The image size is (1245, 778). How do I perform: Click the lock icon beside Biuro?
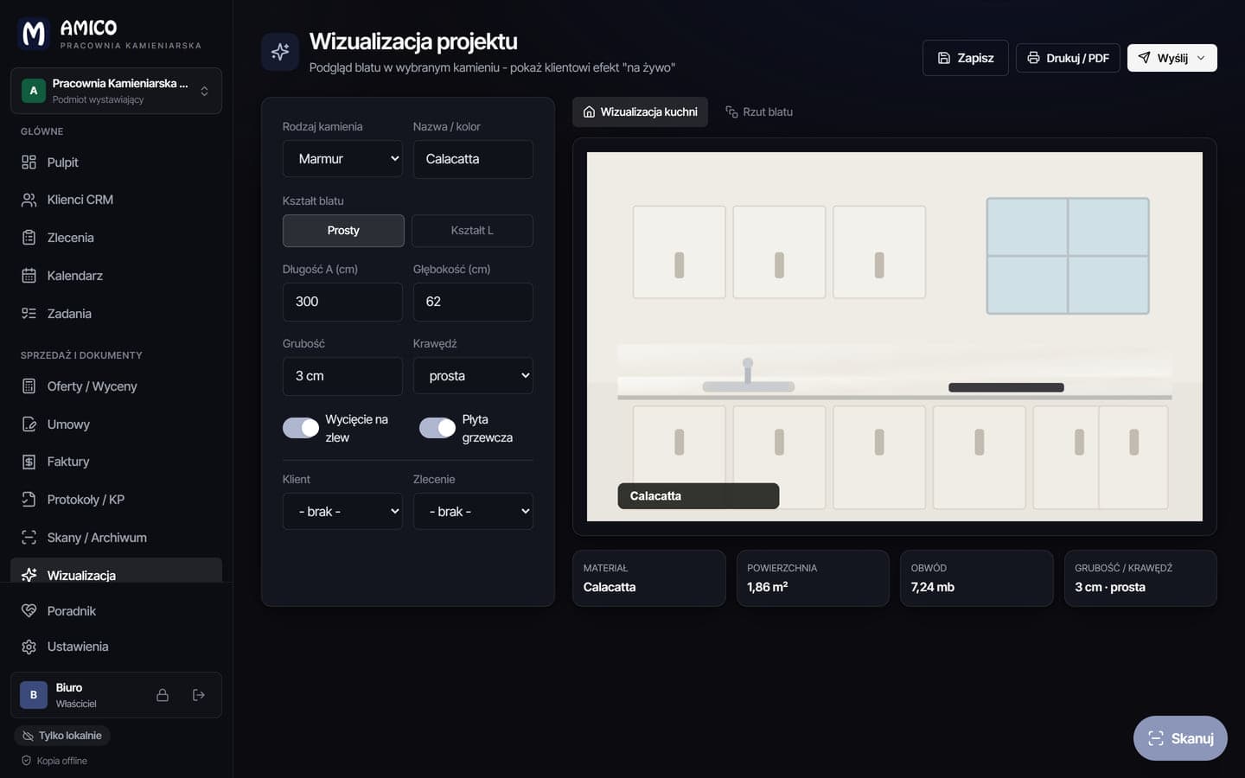coord(162,695)
